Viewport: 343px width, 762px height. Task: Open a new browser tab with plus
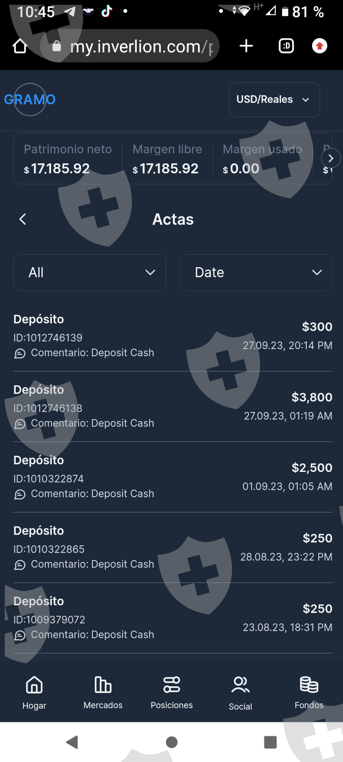click(x=246, y=46)
